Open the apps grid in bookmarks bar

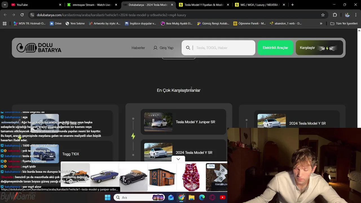5,23
